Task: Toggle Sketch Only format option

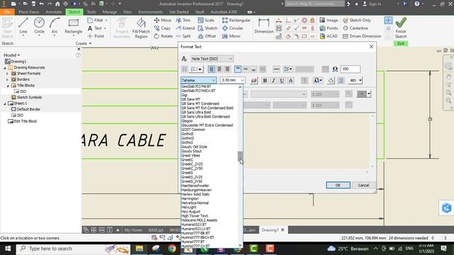Action: pyautogui.click(x=357, y=21)
